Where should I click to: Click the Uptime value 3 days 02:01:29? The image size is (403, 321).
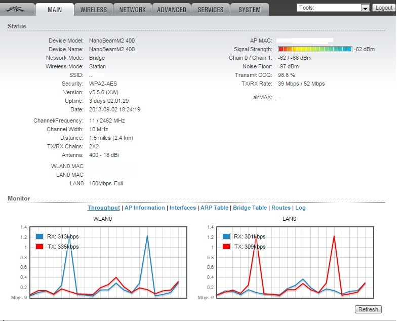(109, 101)
